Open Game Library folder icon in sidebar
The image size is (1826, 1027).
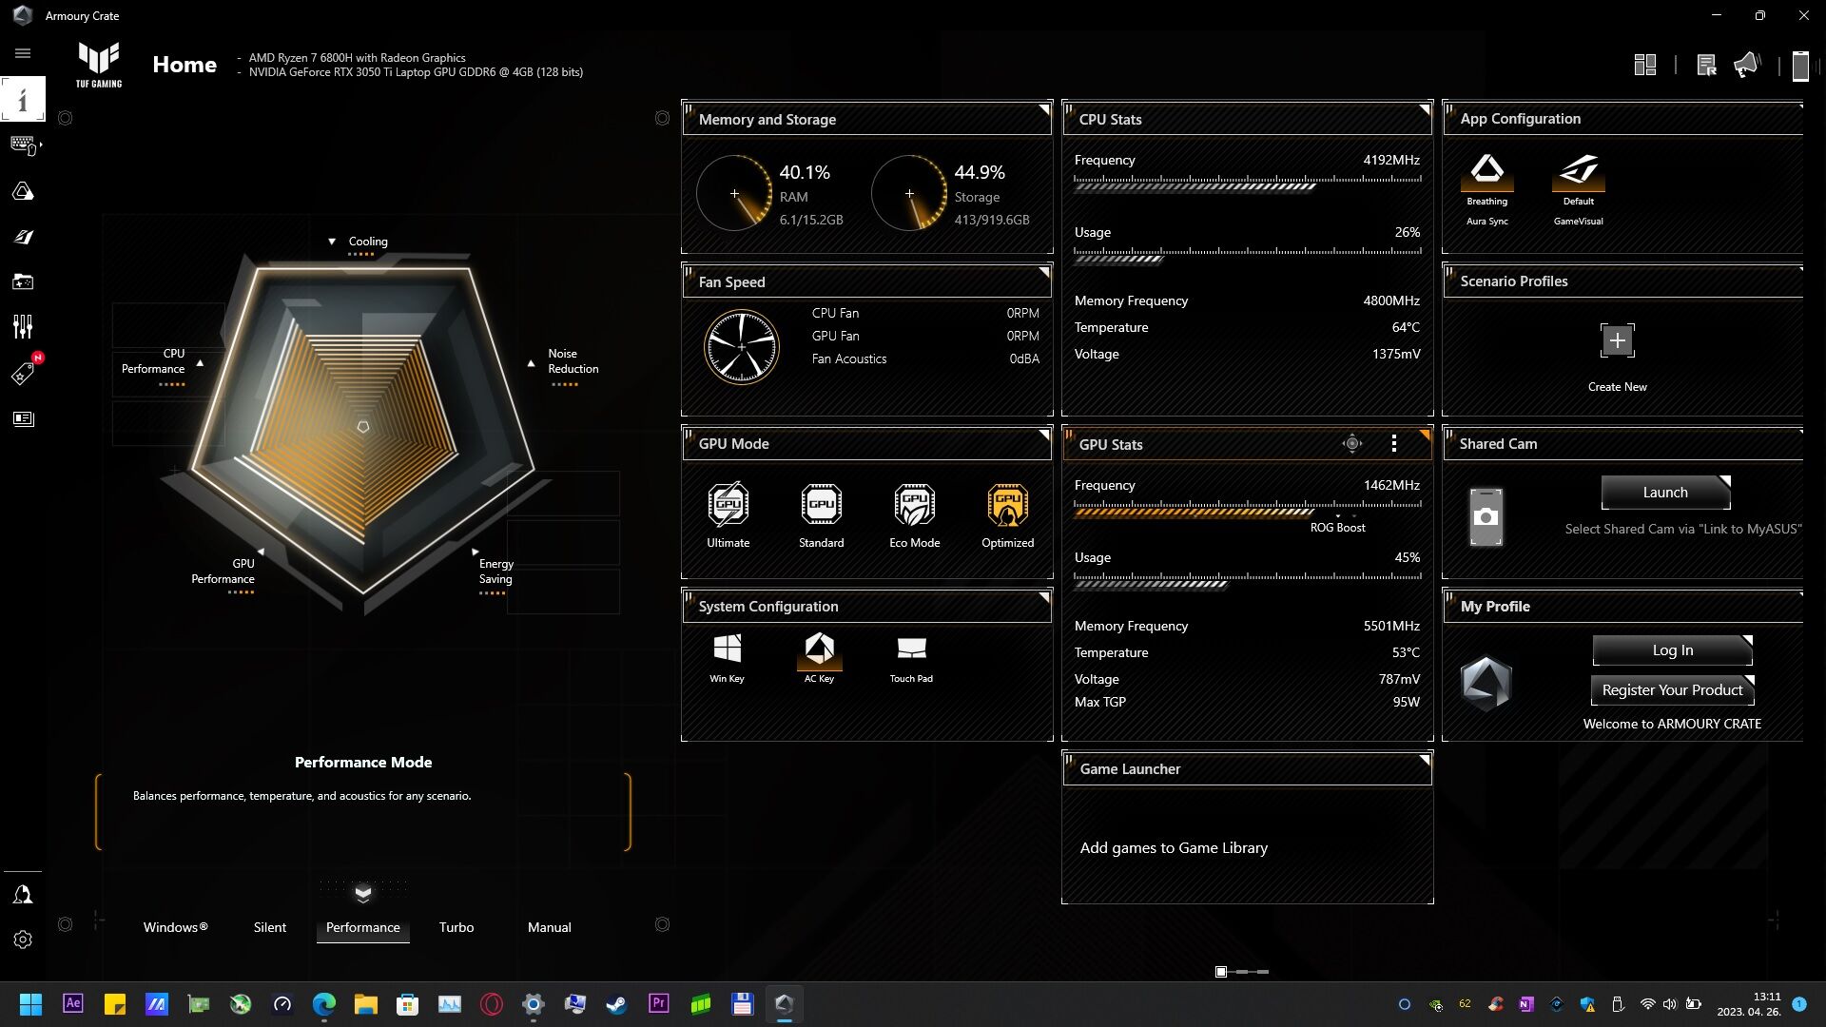(23, 281)
